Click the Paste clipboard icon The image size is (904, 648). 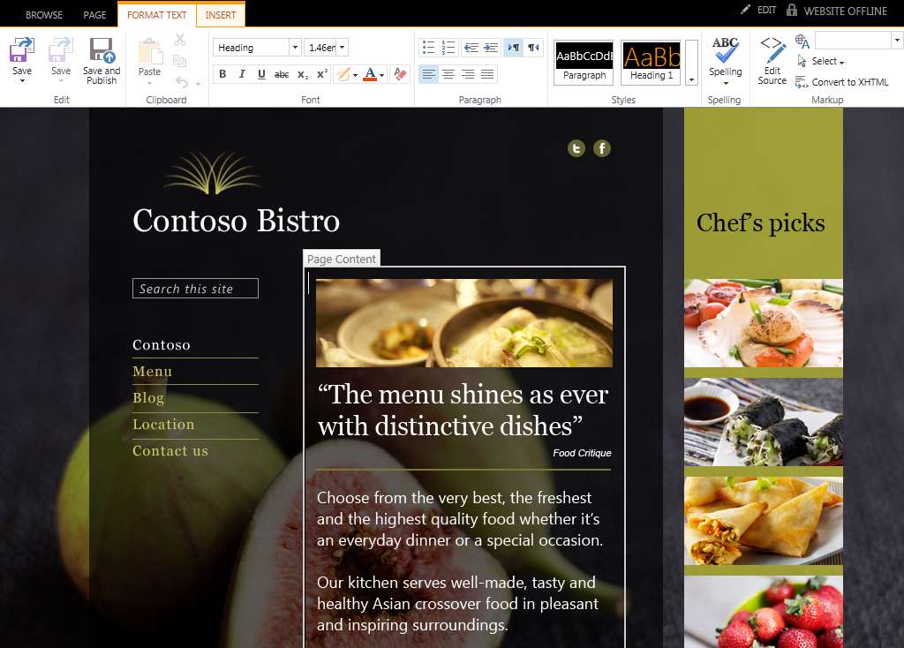click(x=150, y=51)
